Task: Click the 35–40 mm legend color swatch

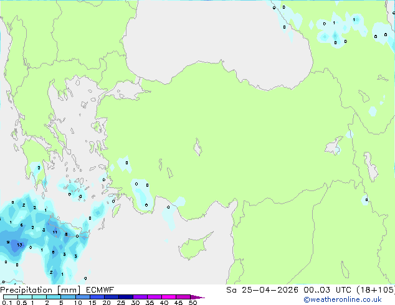Action: (x=154, y=297)
